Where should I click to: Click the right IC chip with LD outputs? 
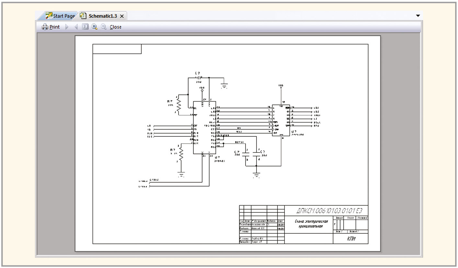click(281, 120)
